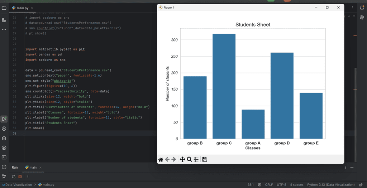The image size is (367, 188).
Task: Stop the running main process
Action: pos(20,177)
